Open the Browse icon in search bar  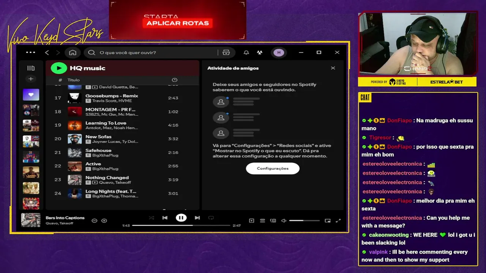click(226, 52)
